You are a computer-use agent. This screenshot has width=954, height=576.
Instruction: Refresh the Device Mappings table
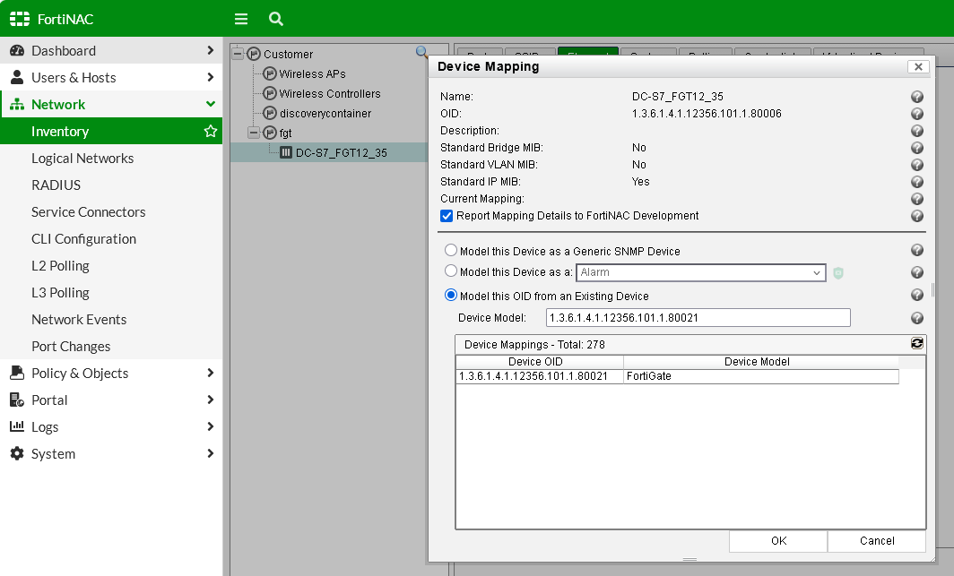click(917, 343)
